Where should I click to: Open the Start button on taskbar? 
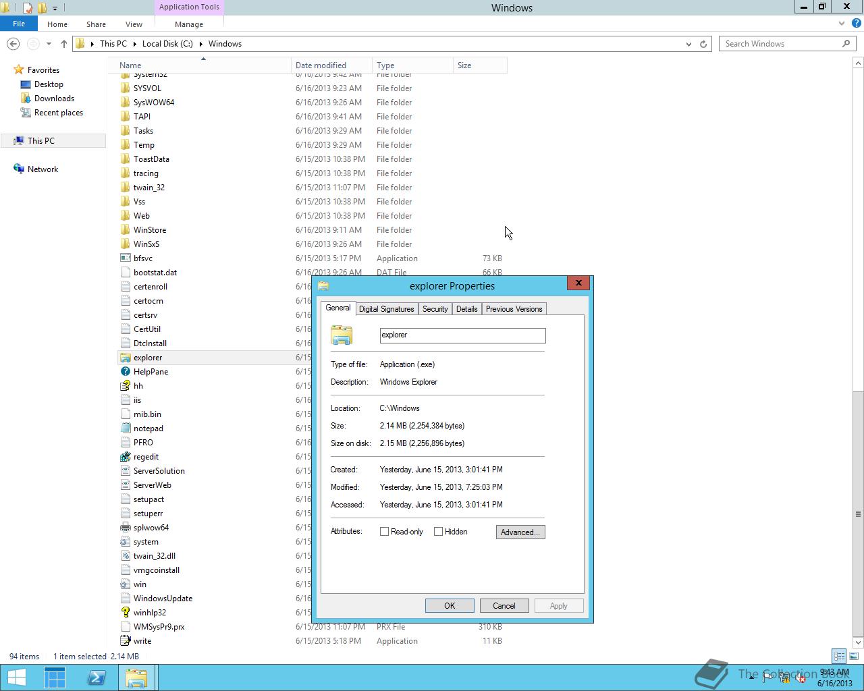click(x=17, y=678)
